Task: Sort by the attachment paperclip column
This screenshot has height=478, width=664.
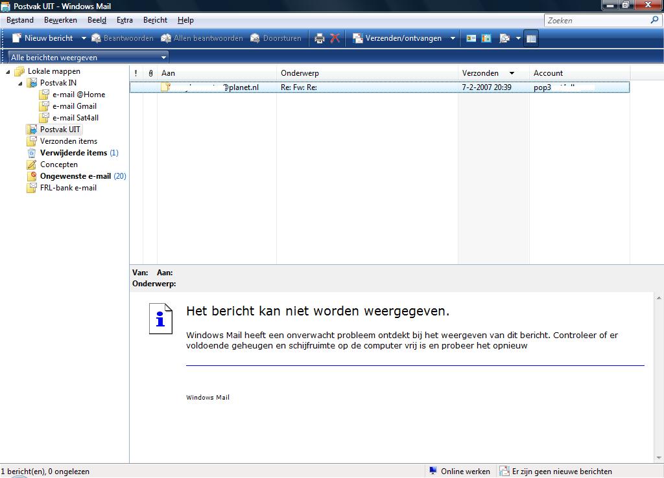Action: (x=150, y=73)
